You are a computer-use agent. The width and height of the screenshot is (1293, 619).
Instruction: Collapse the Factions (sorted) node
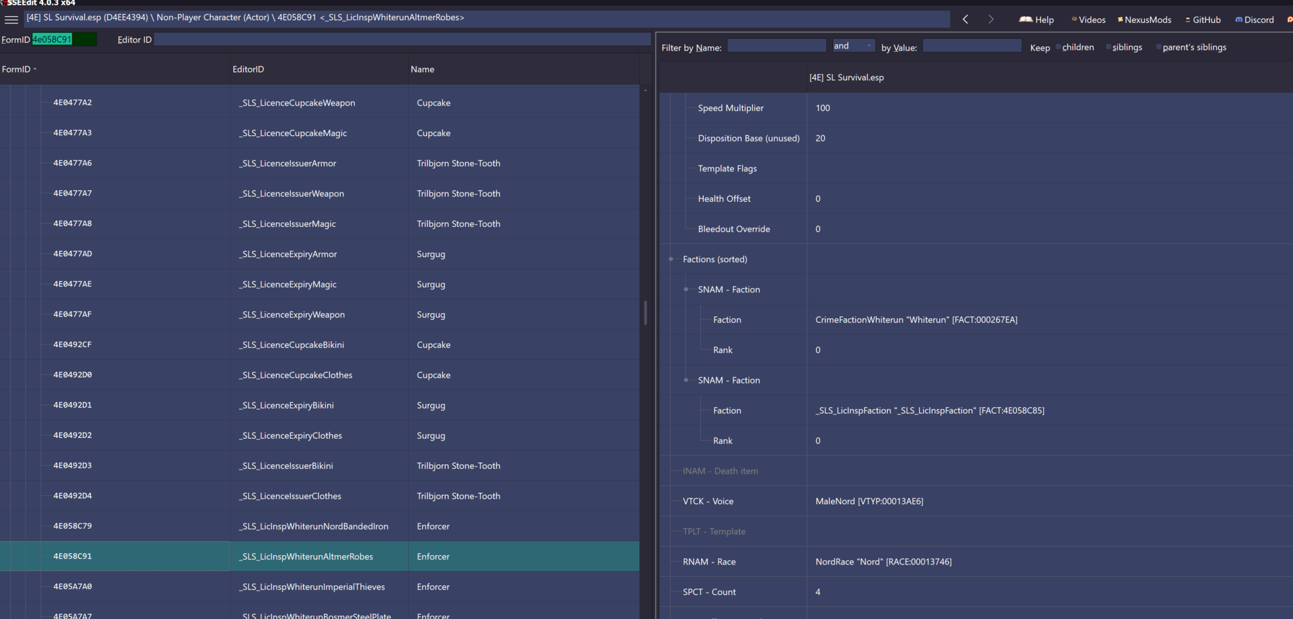(x=671, y=259)
